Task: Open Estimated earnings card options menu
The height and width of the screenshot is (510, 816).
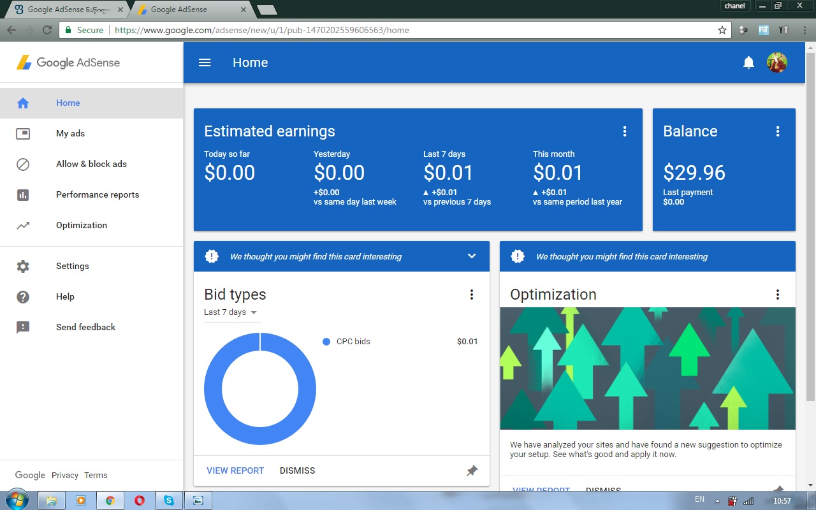Action: point(625,131)
